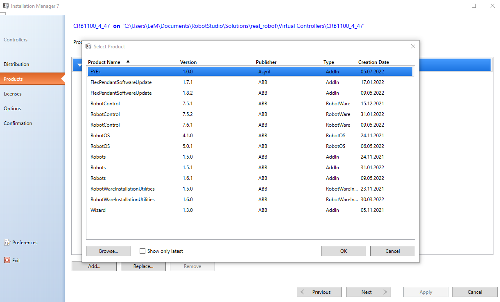Click the Add... button
Image resolution: width=500 pixels, height=302 pixels.
point(94,266)
